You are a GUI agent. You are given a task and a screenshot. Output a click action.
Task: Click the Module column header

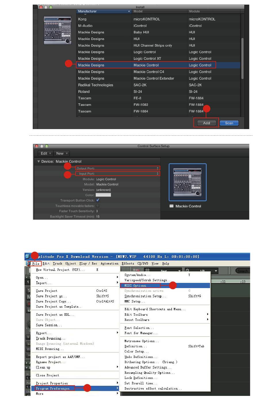[x=214, y=11]
